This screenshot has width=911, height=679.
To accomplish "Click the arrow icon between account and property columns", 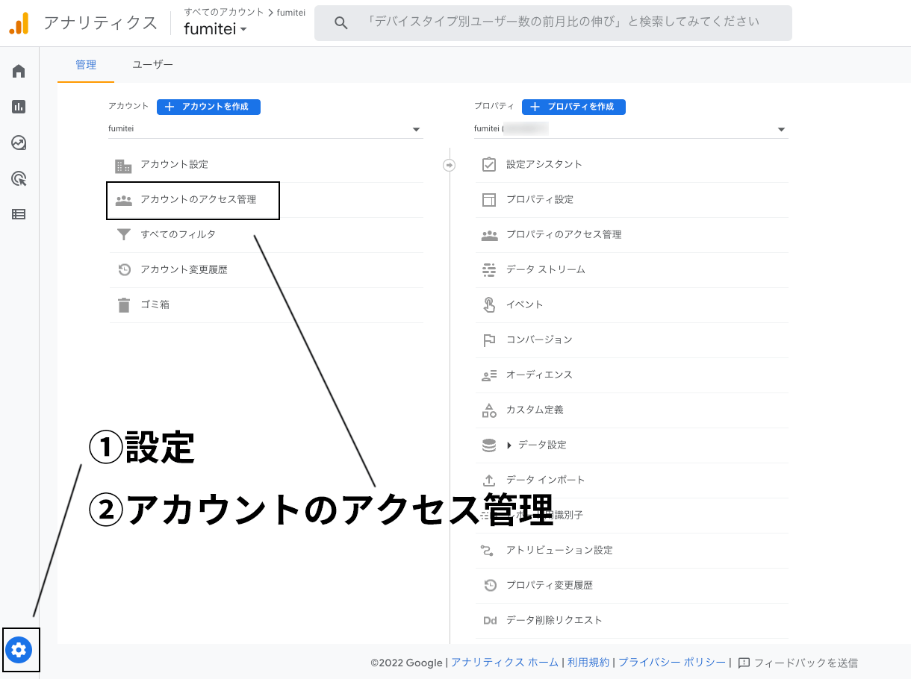I will click(449, 165).
